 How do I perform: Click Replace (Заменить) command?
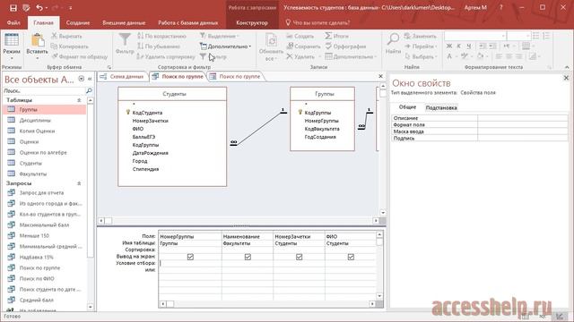[421, 36]
